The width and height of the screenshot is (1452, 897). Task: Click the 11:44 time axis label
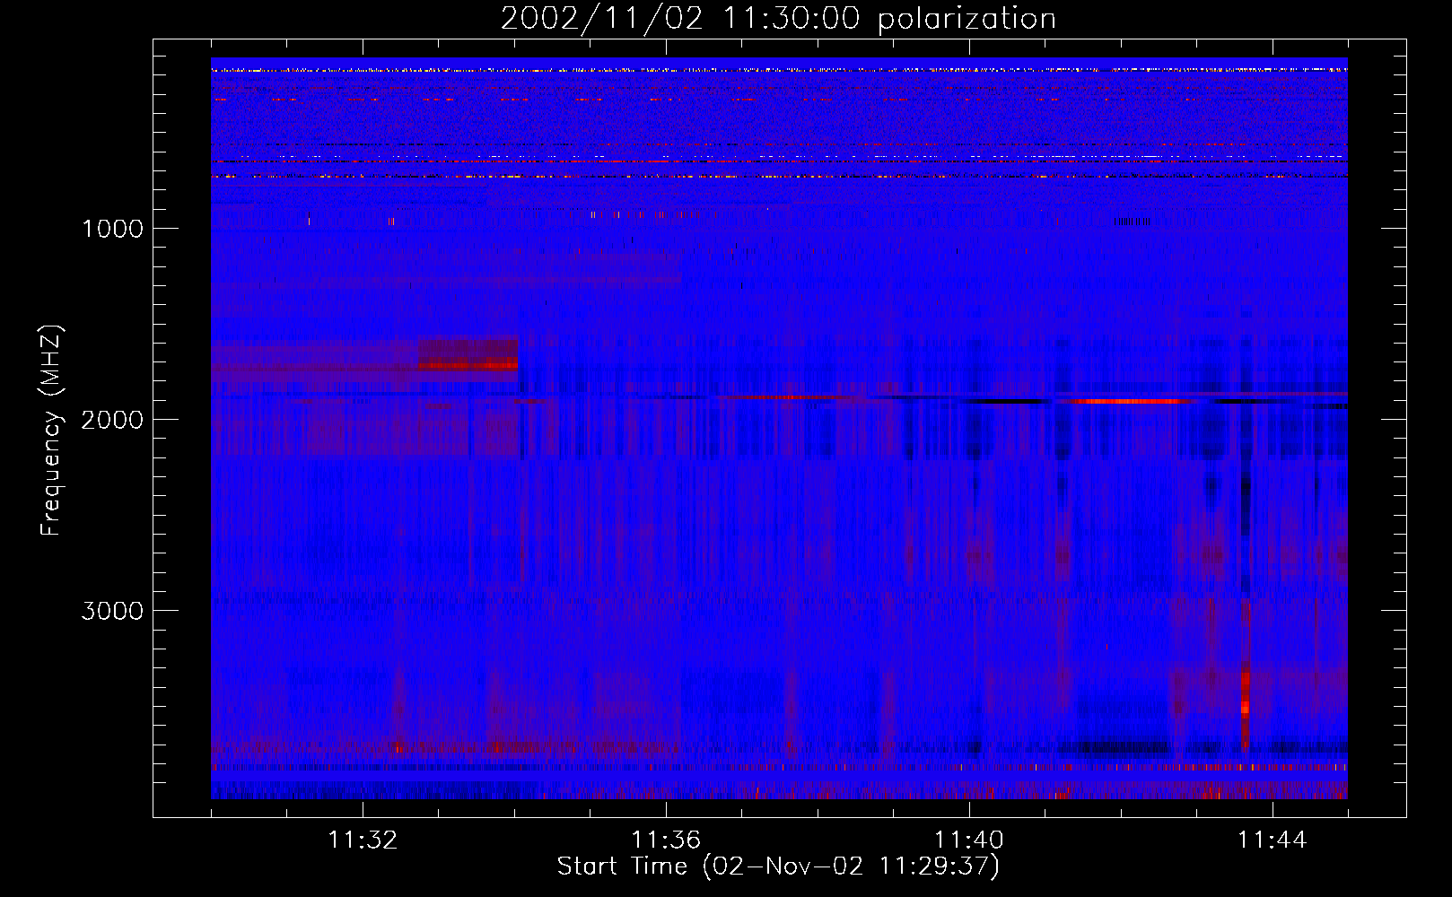point(1273,840)
